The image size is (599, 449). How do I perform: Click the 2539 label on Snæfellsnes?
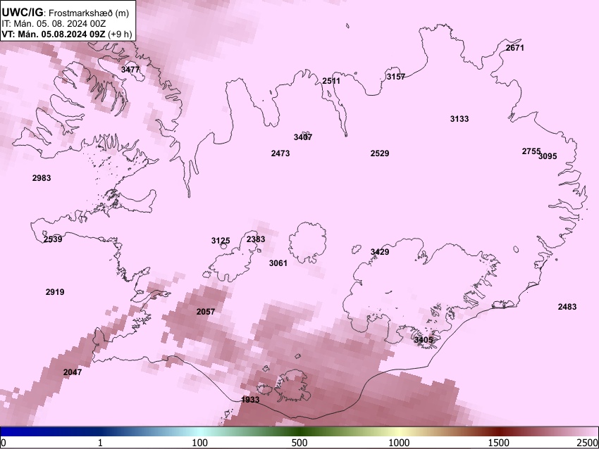(x=53, y=239)
